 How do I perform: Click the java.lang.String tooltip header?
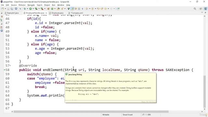[x=75, y=74]
